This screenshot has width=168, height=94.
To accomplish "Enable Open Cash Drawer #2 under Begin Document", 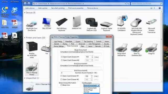I will [x=62, y=60].
